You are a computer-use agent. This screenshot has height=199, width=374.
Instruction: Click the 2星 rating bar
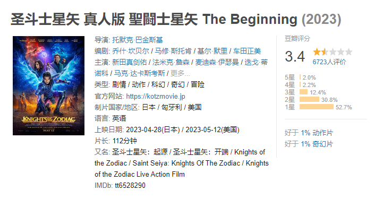coord(309,99)
